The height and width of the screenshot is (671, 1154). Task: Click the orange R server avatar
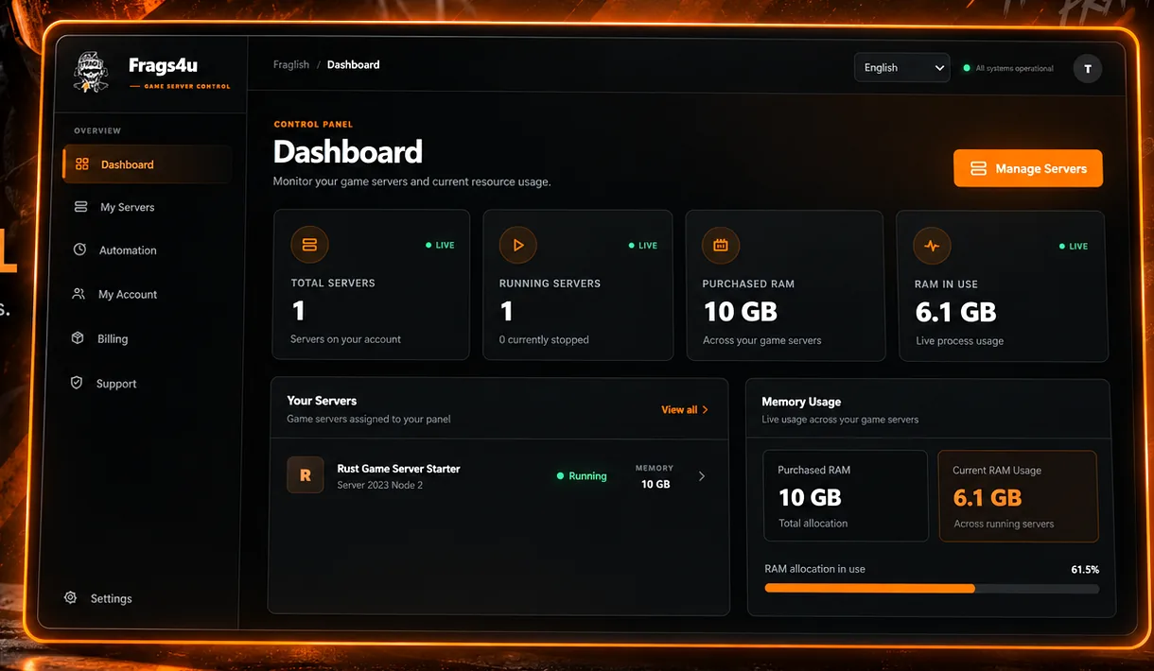(x=306, y=475)
